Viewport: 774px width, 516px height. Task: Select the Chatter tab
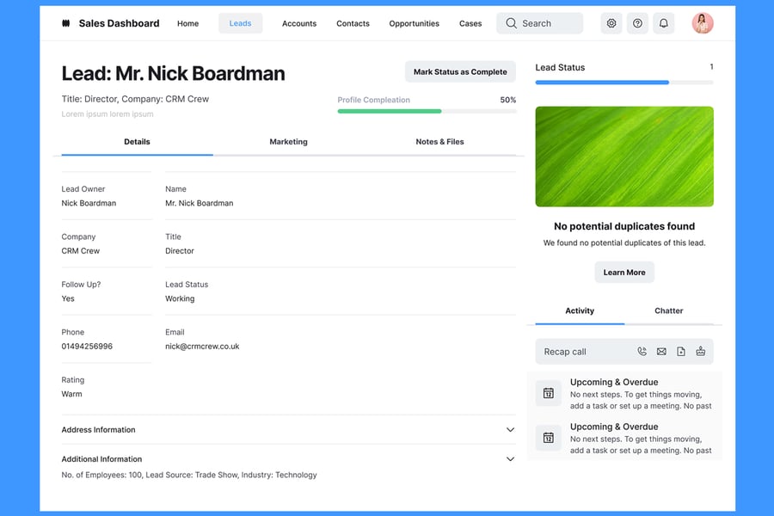click(668, 311)
